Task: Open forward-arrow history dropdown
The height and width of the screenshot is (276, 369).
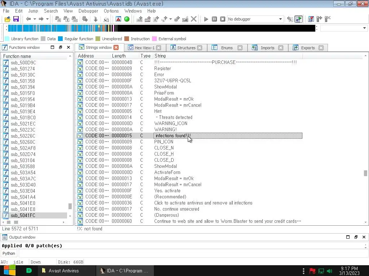Action: click(x=47, y=19)
